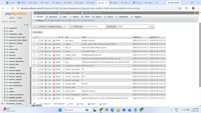The width and height of the screenshot is (201, 113).
Task: Click pencil Edit icon for site_name row
Action: [x=39, y=40]
